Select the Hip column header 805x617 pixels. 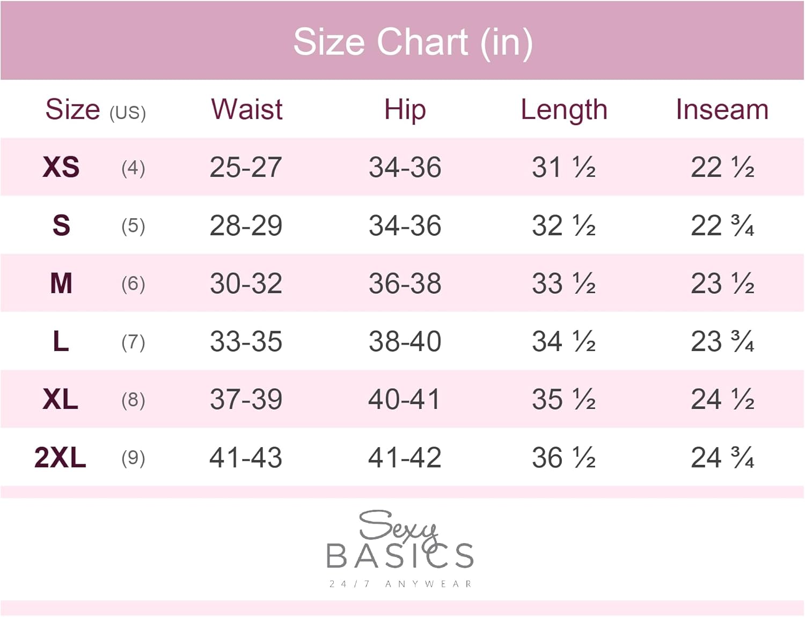[405, 109]
